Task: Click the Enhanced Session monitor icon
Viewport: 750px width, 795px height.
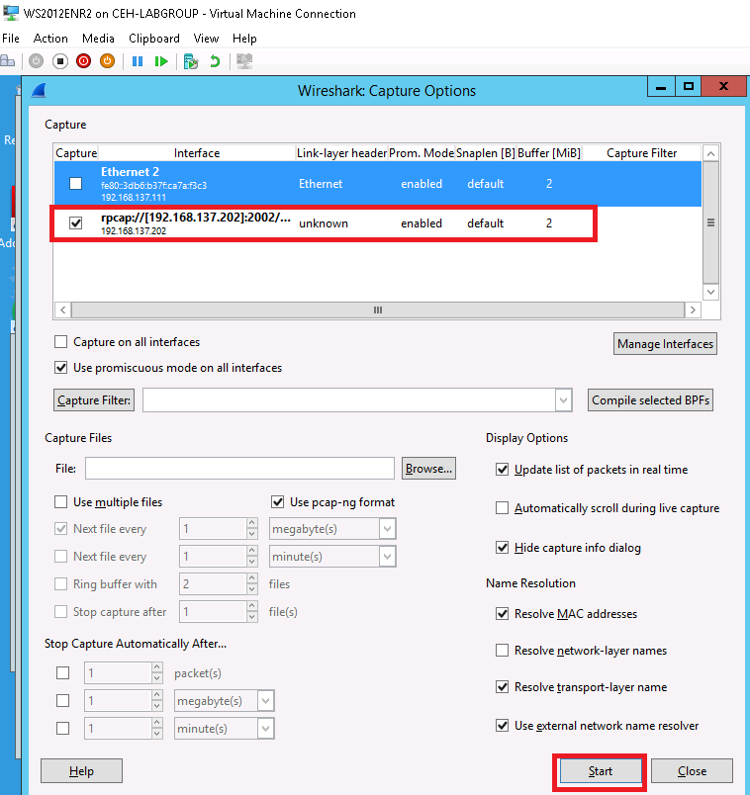Action: [244, 61]
